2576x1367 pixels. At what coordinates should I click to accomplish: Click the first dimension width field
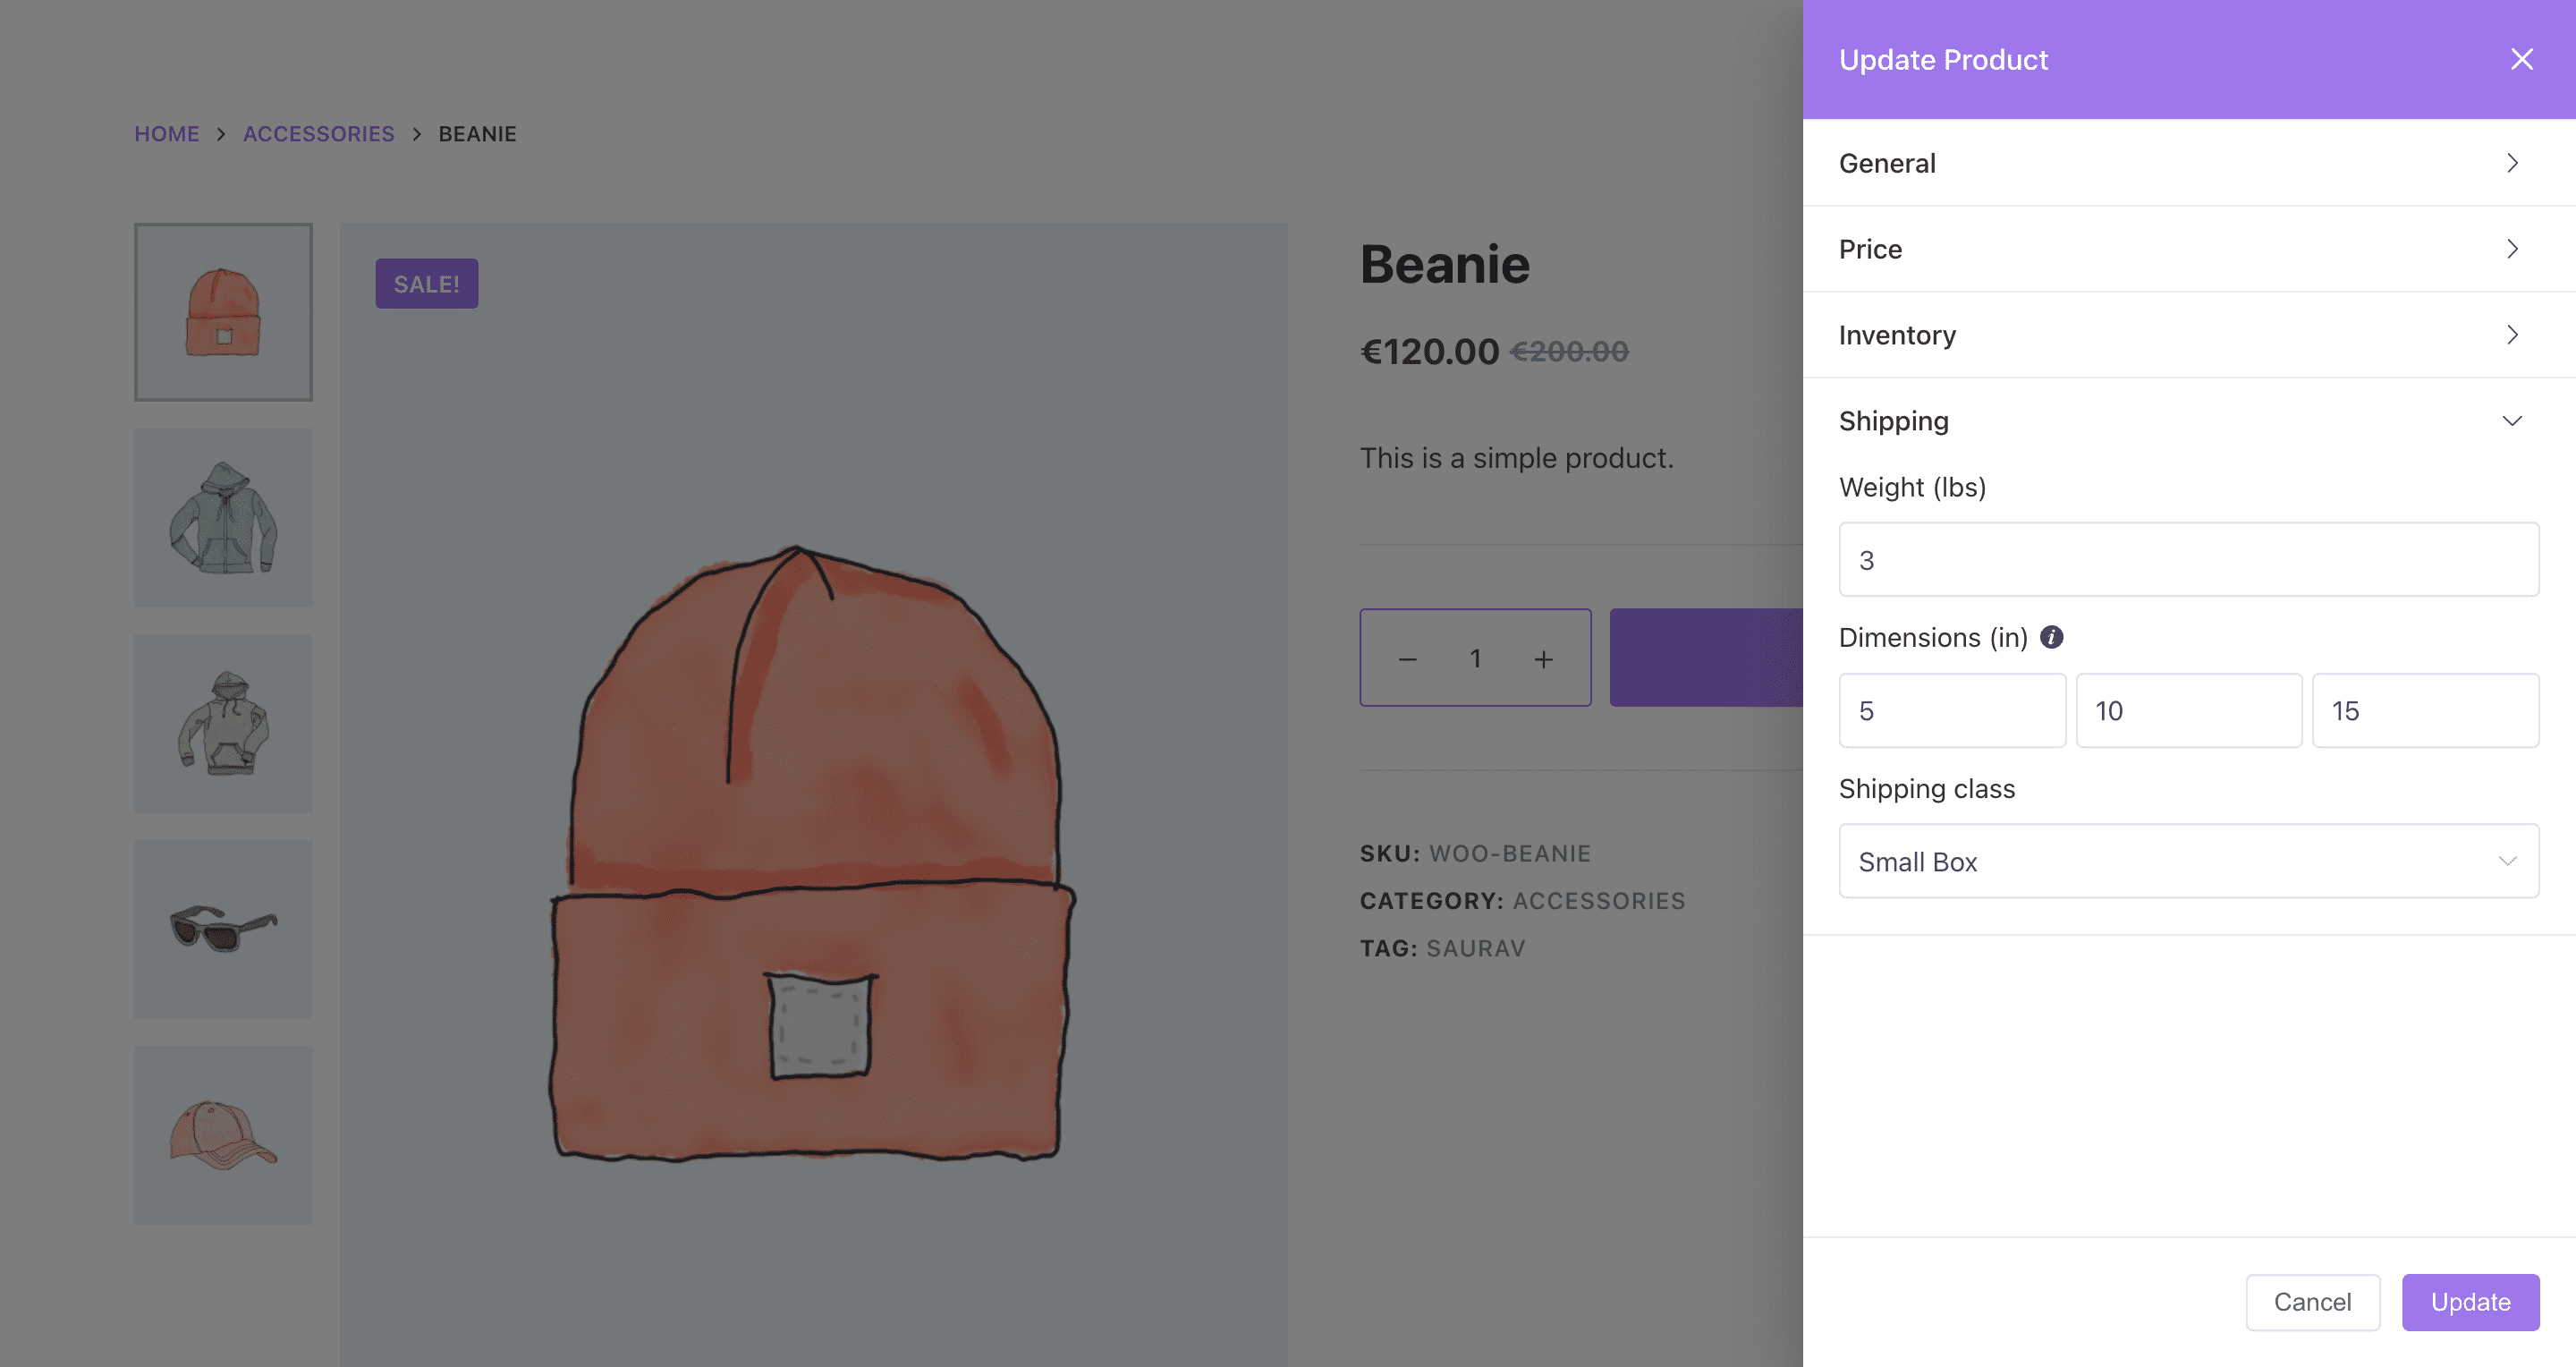(1951, 709)
